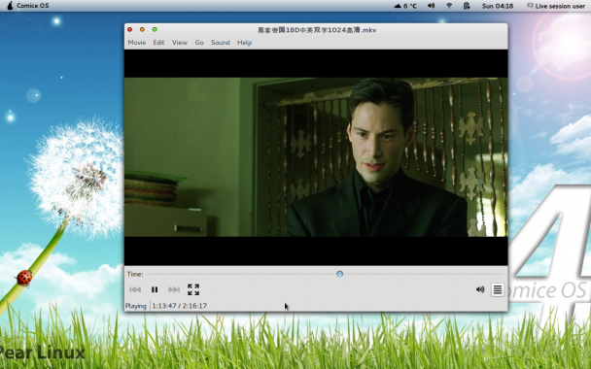Click the time seek slider handle
Viewport: 591px width, 369px height.
tap(339, 274)
